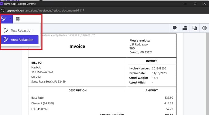Image resolution: width=209 pixels, height=115 pixels.
Task: Choose Area Redaction in the dropdown
Action: click(x=20, y=39)
